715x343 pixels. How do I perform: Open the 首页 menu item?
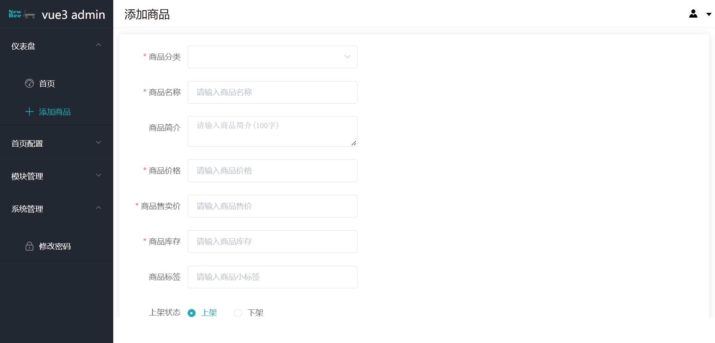coord(47,84)
